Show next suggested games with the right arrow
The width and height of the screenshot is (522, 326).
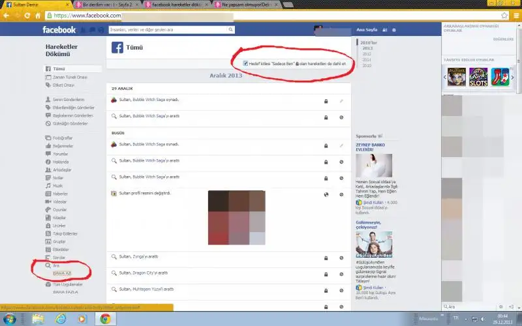tap(512, 77)
